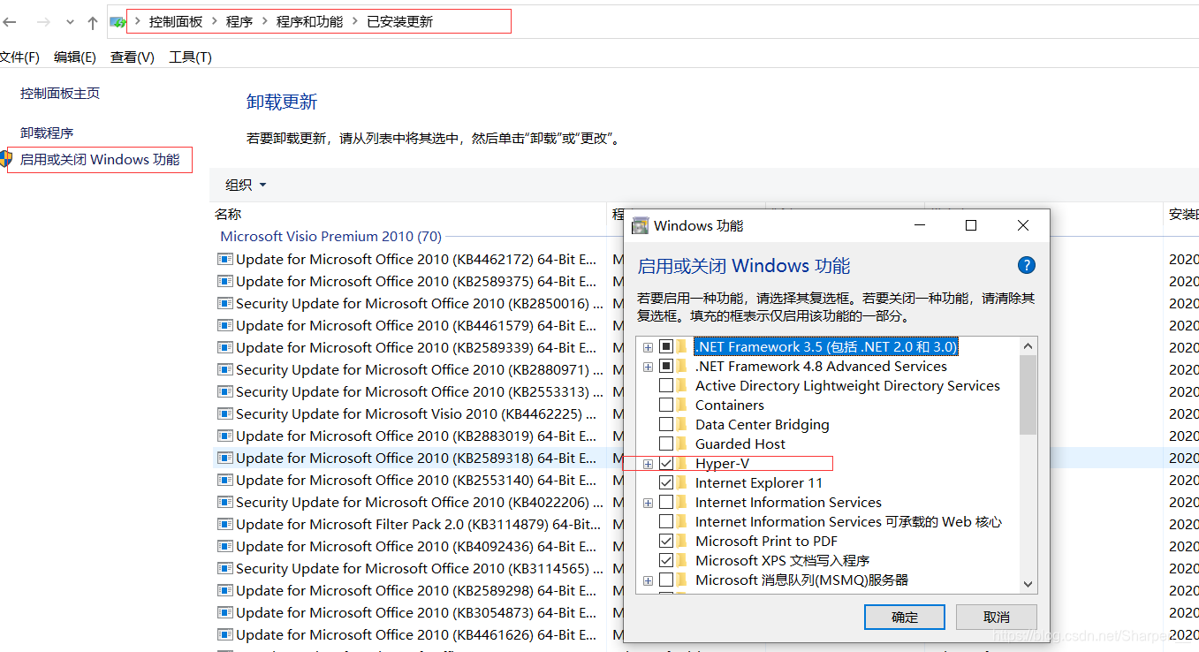Screen dimensions: 1199x652
Task: Click the KB2589375 update row icon
Action: 225,281
